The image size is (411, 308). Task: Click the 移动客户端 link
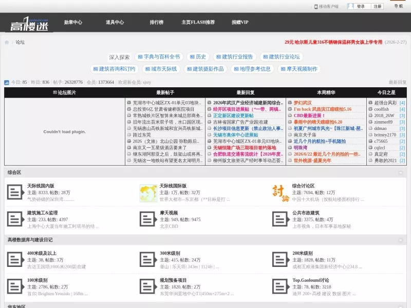328,7
